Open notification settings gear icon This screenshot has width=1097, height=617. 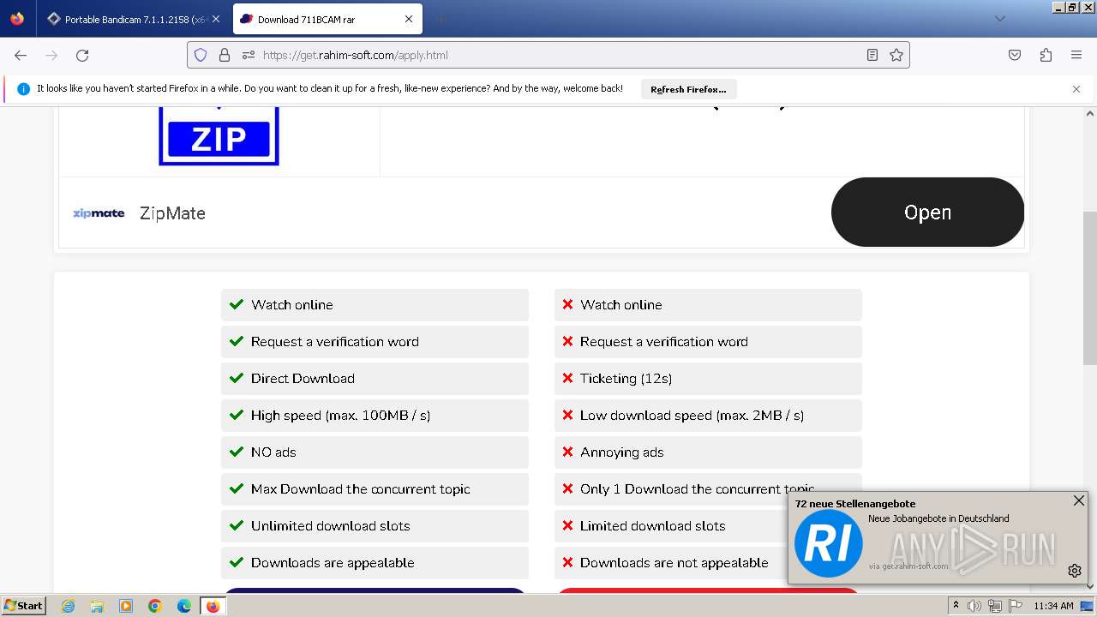(1075, 571)
